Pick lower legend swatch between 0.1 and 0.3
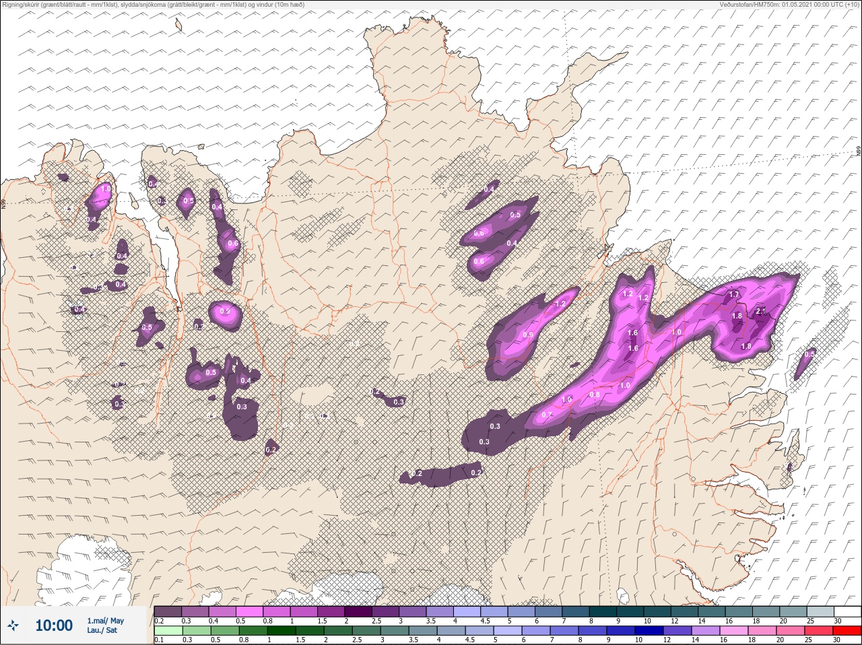The image size is (862, 645). pyautogui.click(x=168, y=631)
